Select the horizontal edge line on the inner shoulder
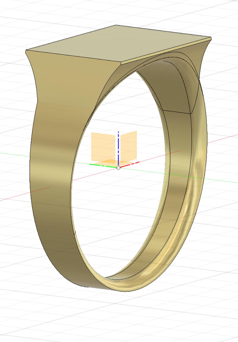The height and width of the screenshot is (342, 238). click(x=176, y=112)
